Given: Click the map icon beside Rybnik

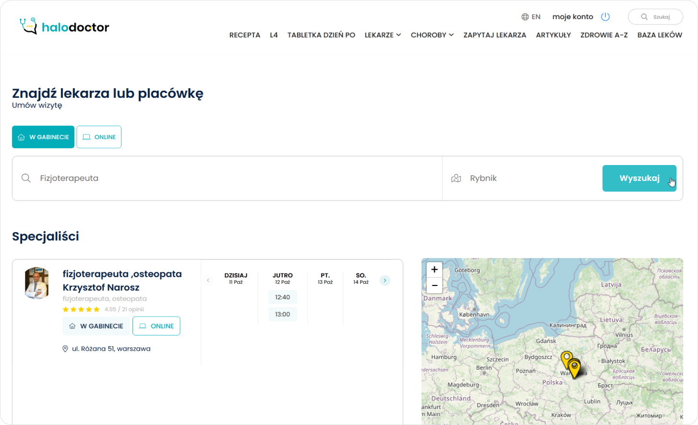Looking at the screenshot, I should [x=456, y=178].
